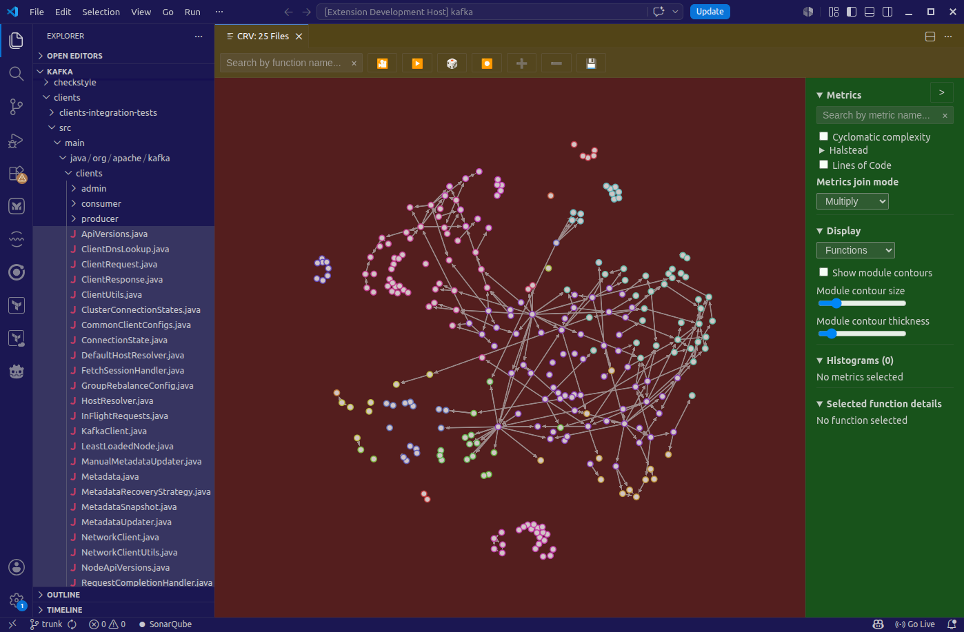Click the camera icon in CRV toolbar

[382, 63]
